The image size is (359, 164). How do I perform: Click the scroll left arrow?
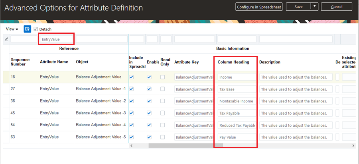[132, 146]
